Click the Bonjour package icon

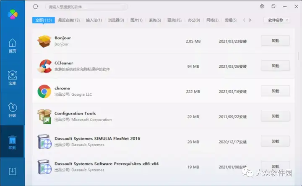pyautogui.click(x=44, y=41)
